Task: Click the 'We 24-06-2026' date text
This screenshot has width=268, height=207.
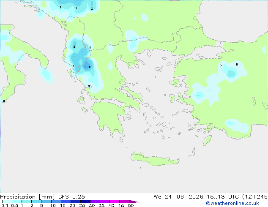Action: point(178,197)
